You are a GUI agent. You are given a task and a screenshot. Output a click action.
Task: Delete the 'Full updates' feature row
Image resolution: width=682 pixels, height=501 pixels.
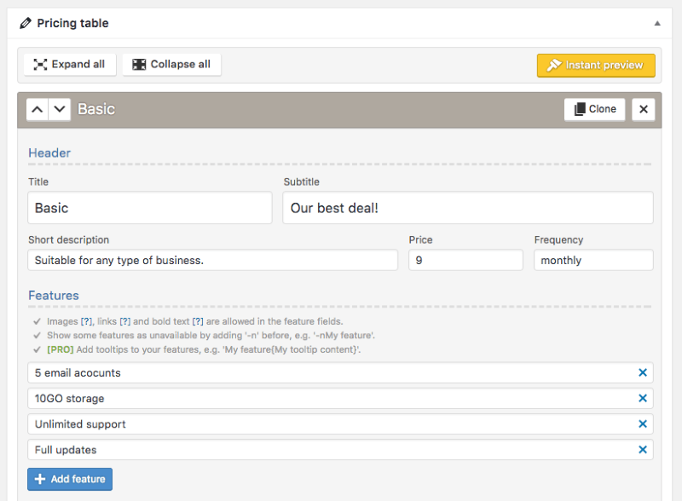tap(643, 450)
